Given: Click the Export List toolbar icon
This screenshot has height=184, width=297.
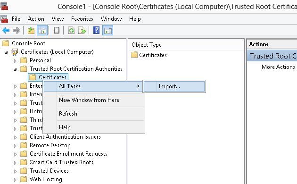Looking at the screenshot, I should pyautogui.click(x=82, y=30).
